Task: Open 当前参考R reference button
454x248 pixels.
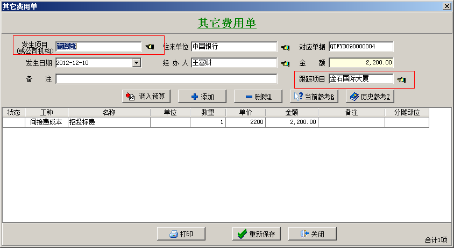Action: tap(314, 96)
